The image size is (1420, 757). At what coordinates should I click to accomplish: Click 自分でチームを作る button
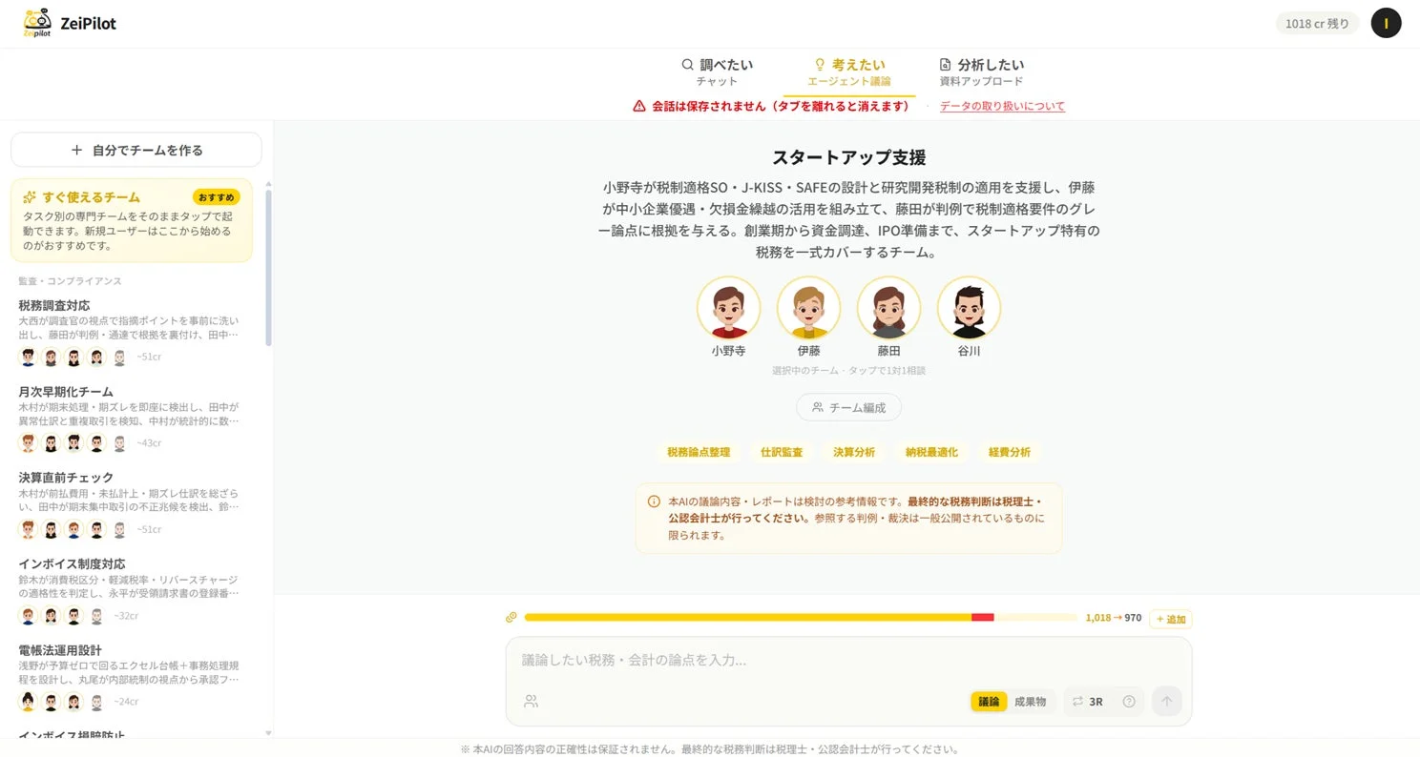(x=136, y=150)
